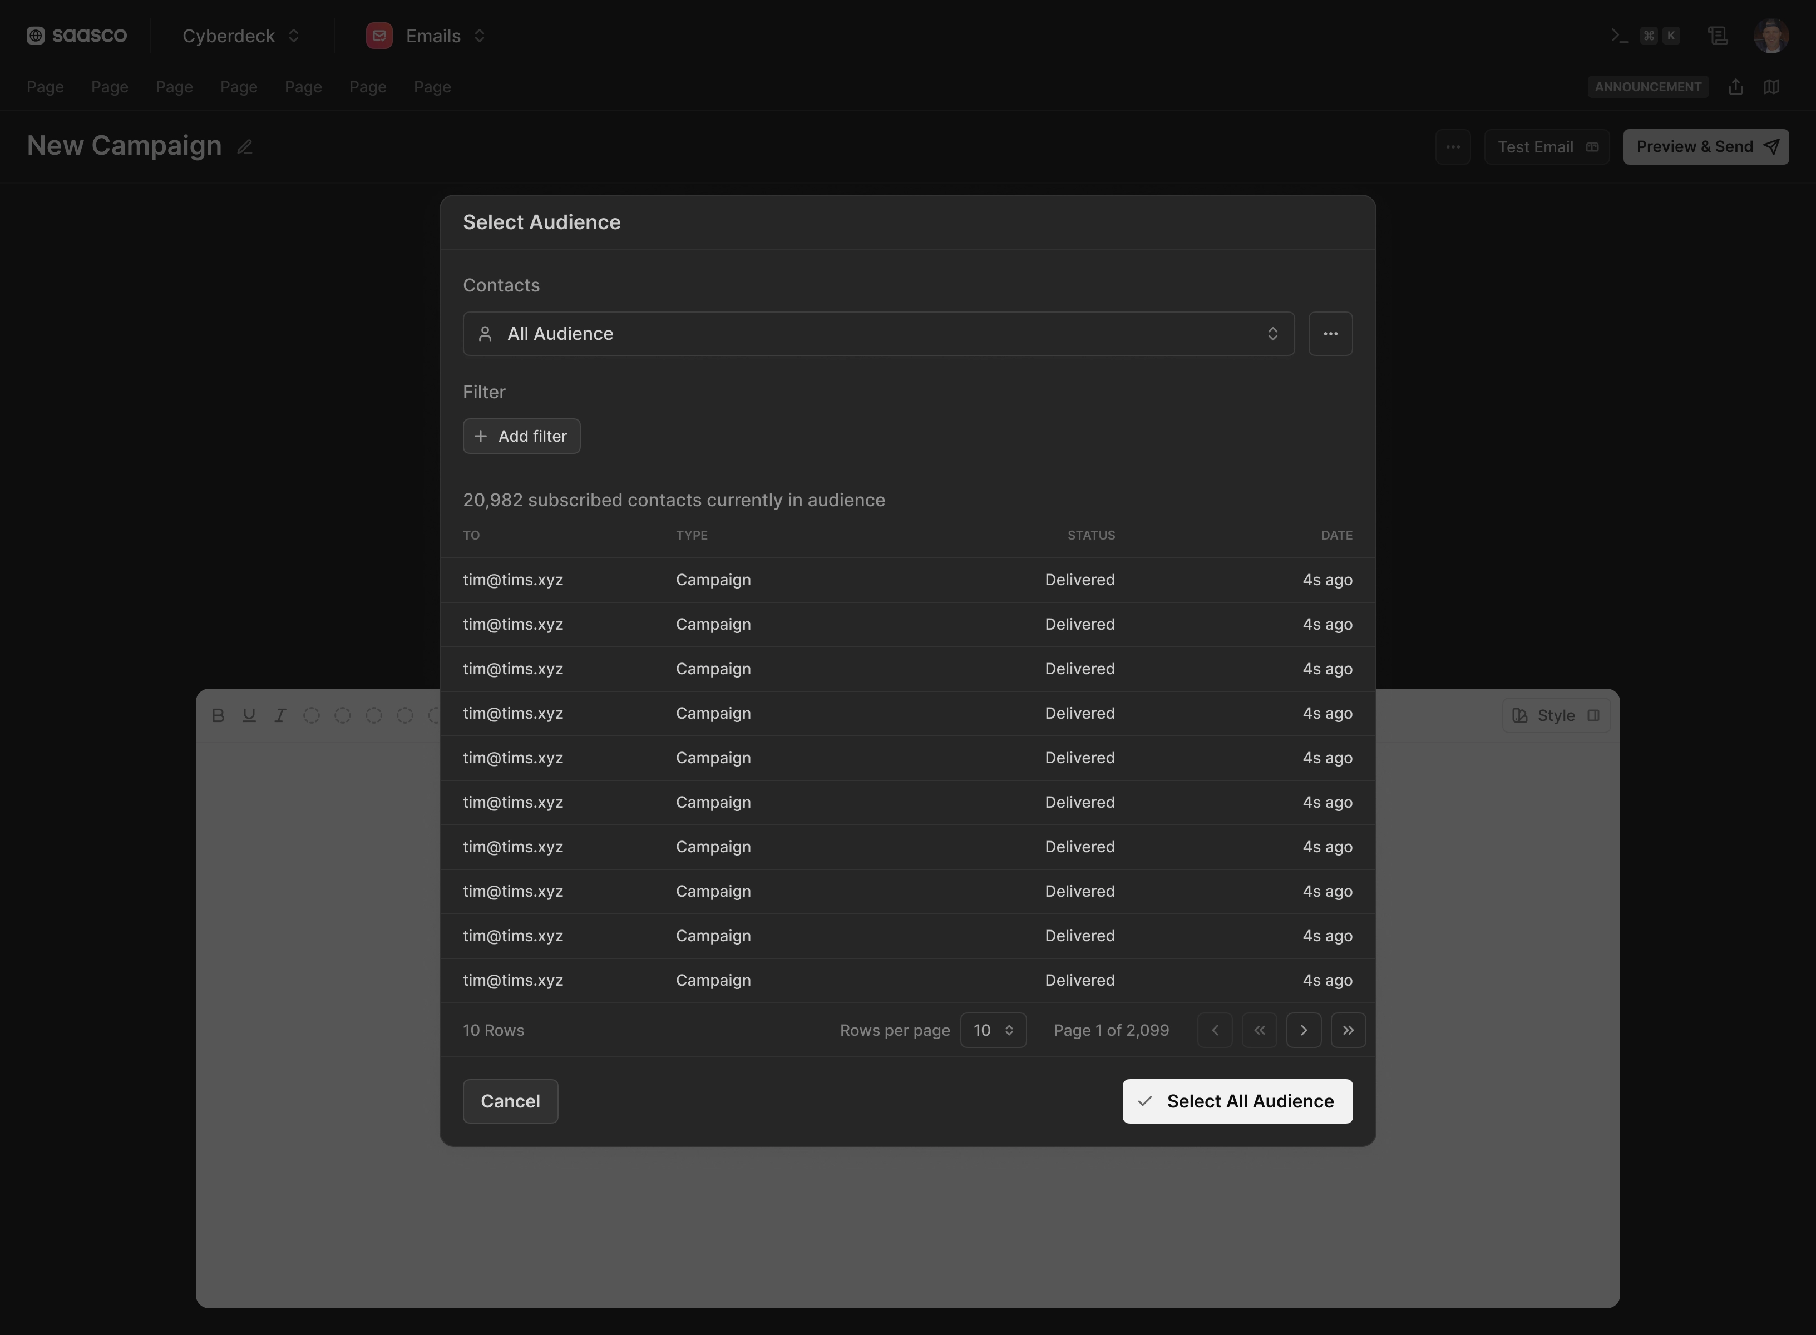Change rows per page dropdown showing 10
Viewport: 1816px width, 1335px height.
[x=993, y=1030]
